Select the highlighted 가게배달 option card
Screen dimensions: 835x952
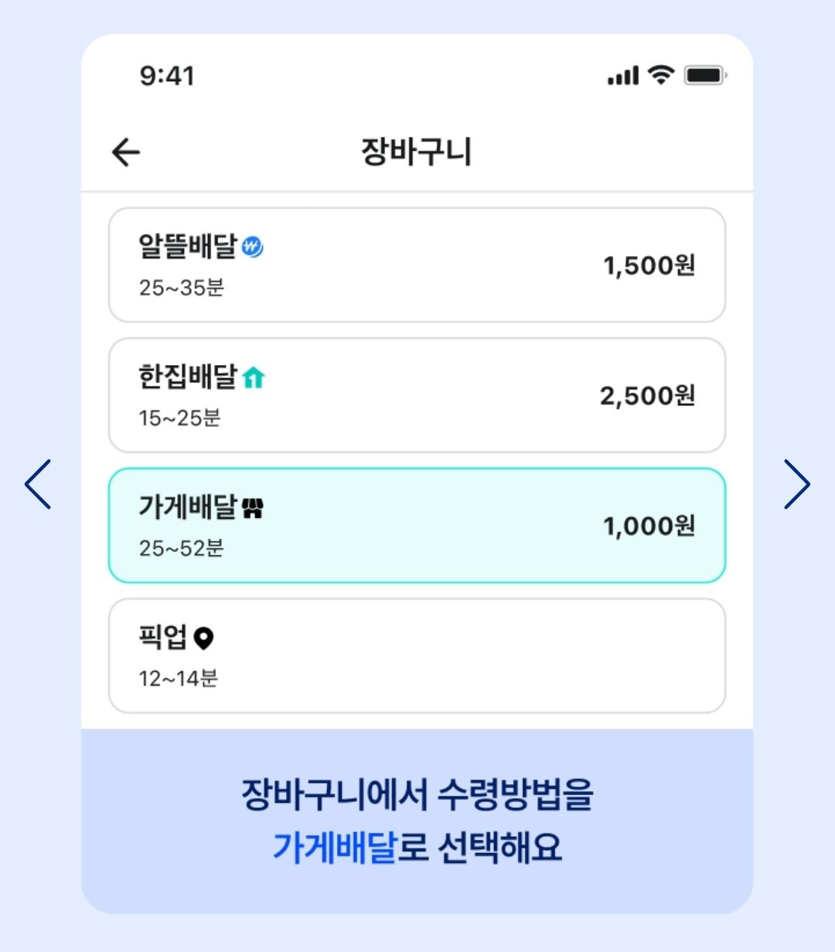(417, 525)
